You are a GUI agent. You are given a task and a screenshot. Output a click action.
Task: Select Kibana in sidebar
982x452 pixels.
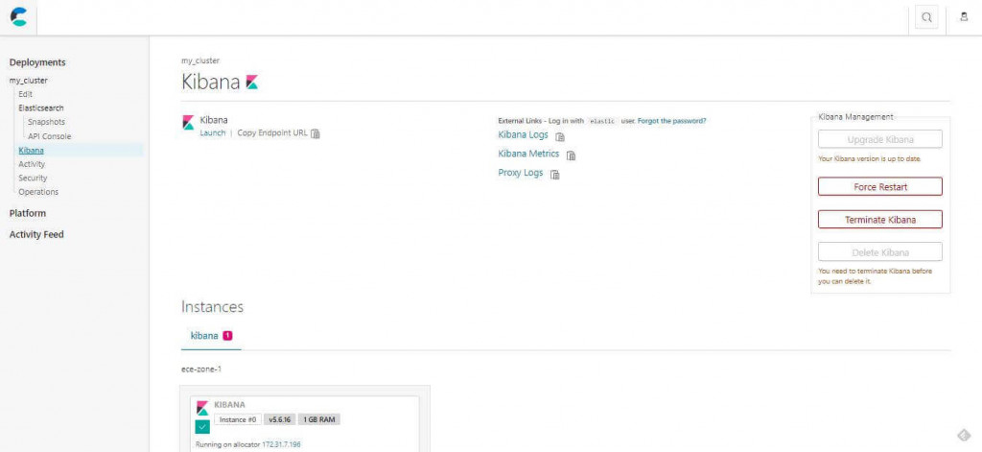pos(32,151)
